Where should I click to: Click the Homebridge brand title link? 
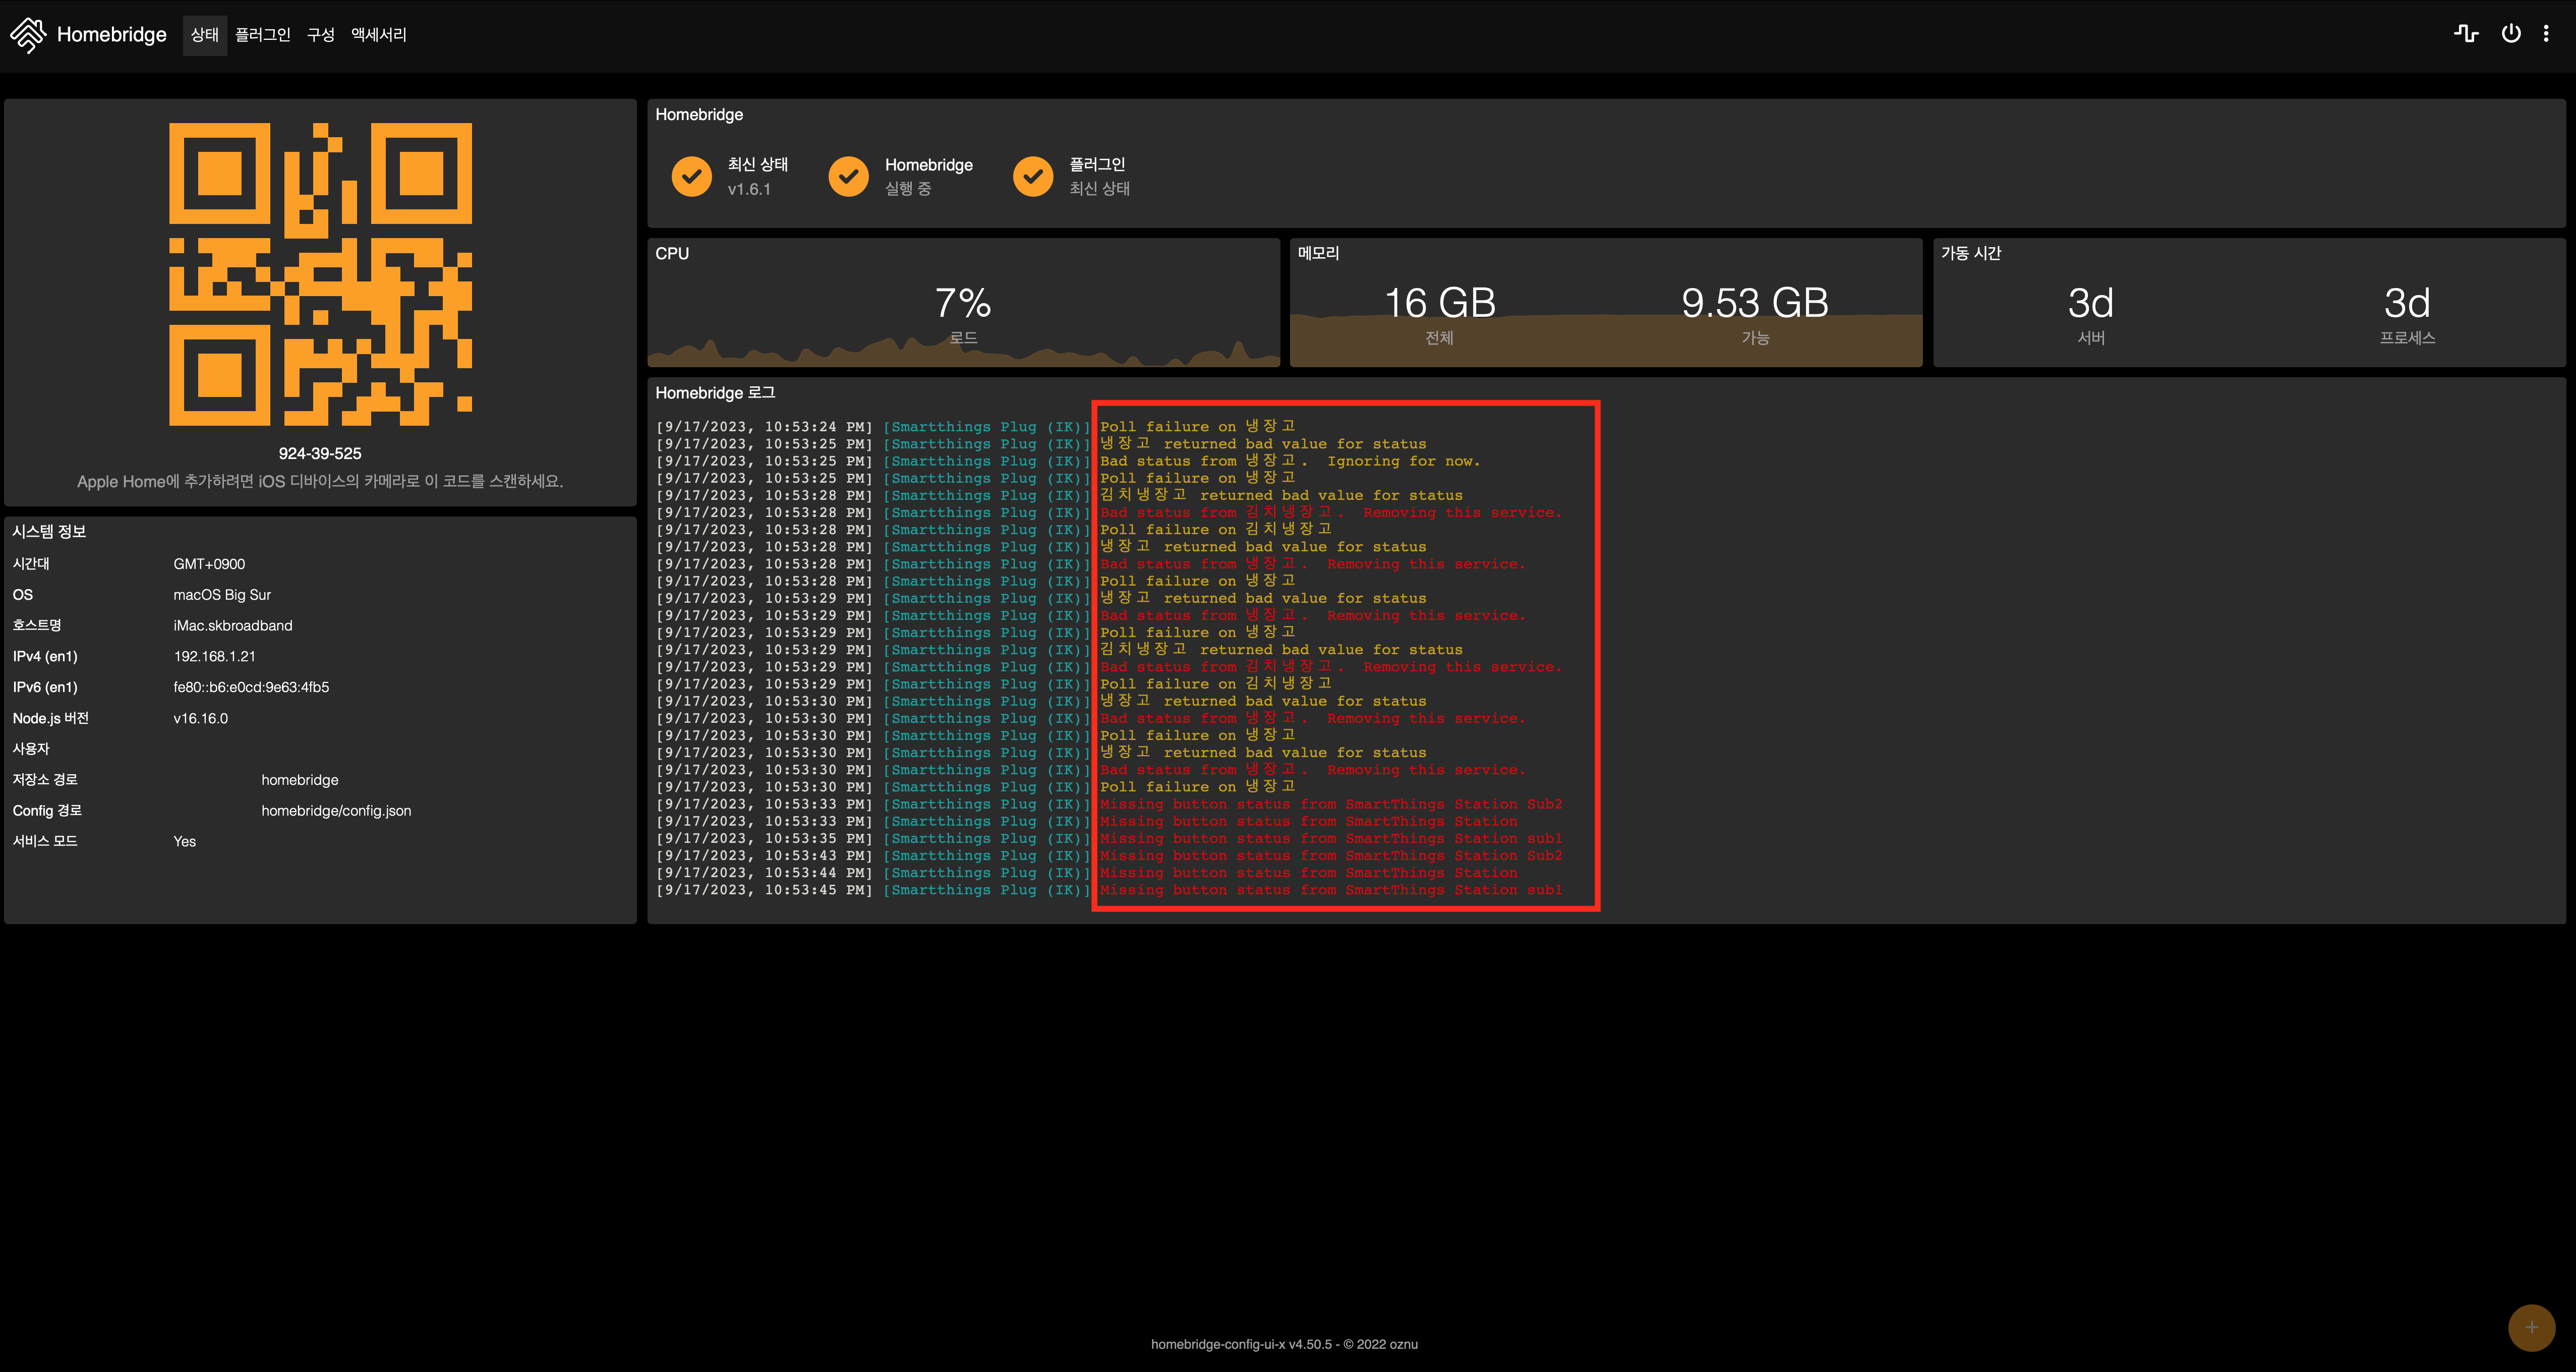point(111,35)
